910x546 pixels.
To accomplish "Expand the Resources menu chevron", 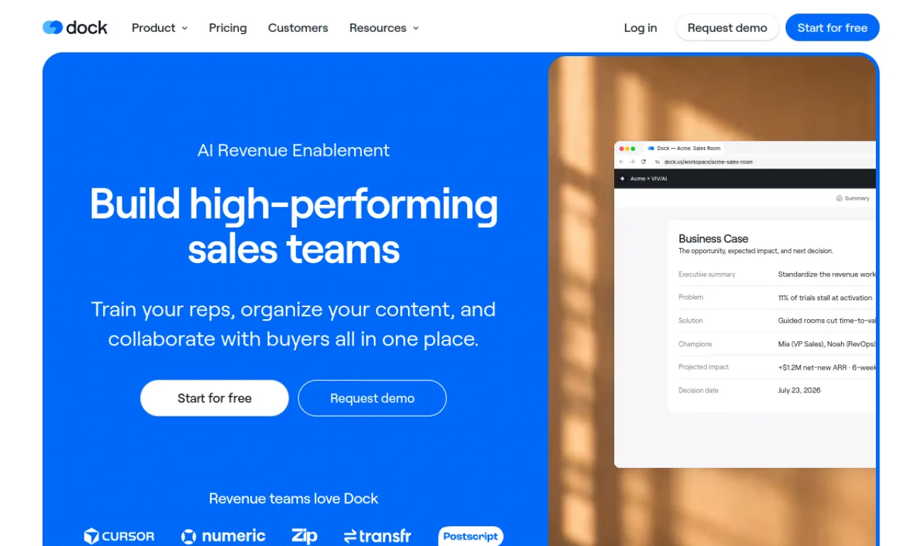I will [416, 28].
